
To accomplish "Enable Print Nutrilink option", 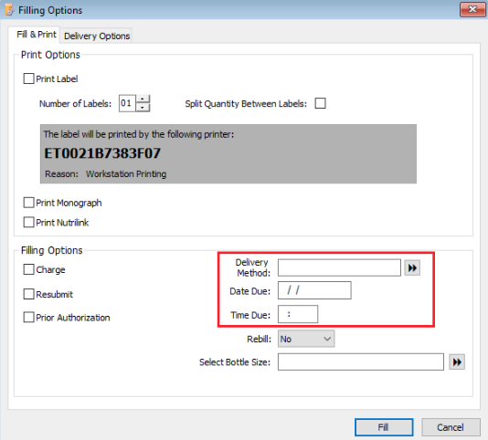I will coord(28,223).
